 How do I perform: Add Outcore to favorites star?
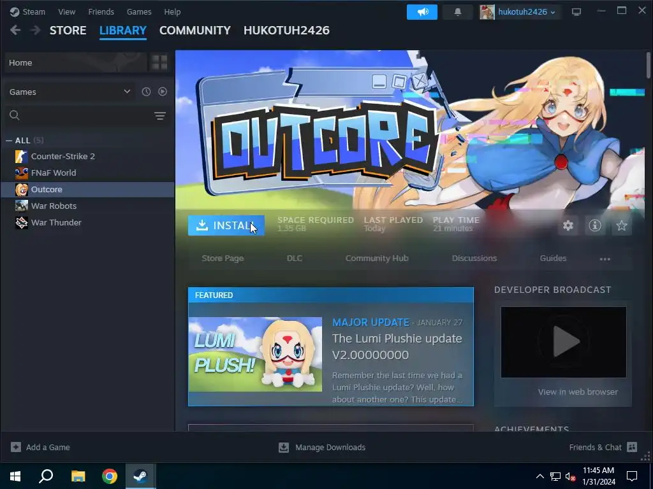[x=621, y=225]
